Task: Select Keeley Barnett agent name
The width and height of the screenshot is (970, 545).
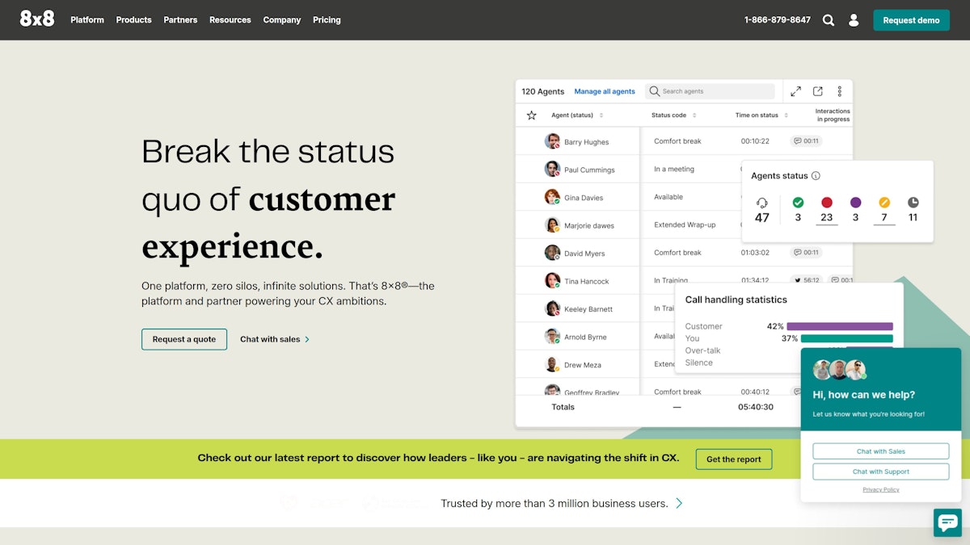Action: (x=588, y=309)
